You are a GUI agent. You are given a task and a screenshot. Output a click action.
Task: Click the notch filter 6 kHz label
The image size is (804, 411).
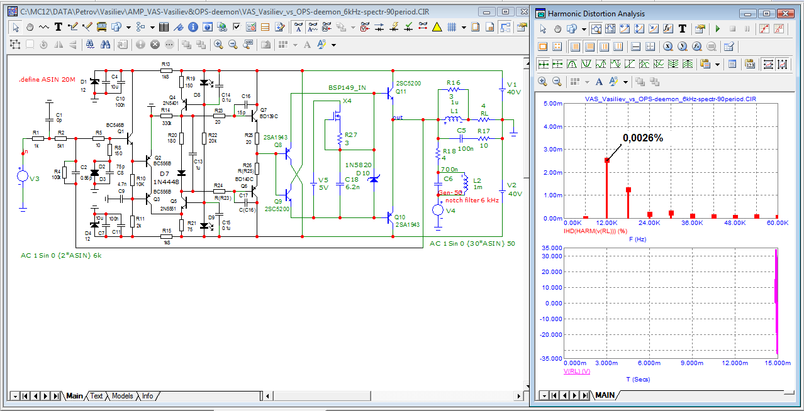click(x=472, y=200)
